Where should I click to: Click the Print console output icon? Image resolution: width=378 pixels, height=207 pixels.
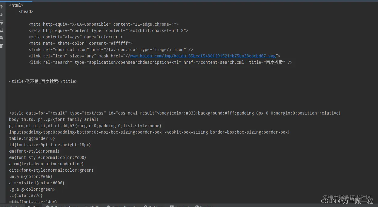coord(2,38)
